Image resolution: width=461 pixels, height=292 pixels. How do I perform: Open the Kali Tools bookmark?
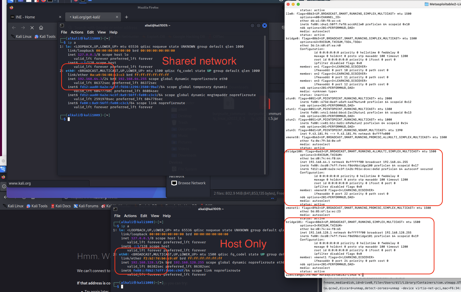(x=45, y=37)
